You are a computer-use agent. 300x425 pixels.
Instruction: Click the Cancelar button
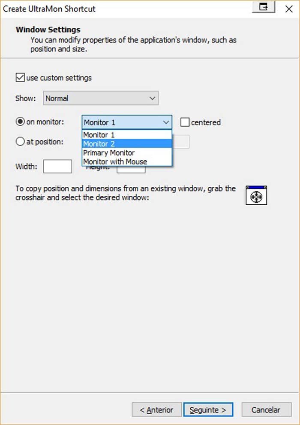[x=266, y=410]
